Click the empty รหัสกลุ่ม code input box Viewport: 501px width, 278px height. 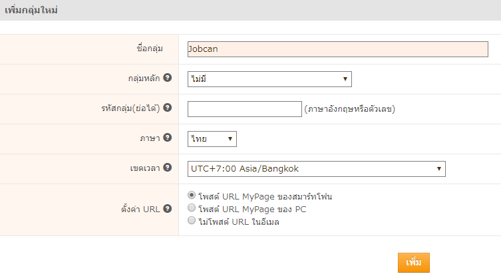click(x=245, y=109)
